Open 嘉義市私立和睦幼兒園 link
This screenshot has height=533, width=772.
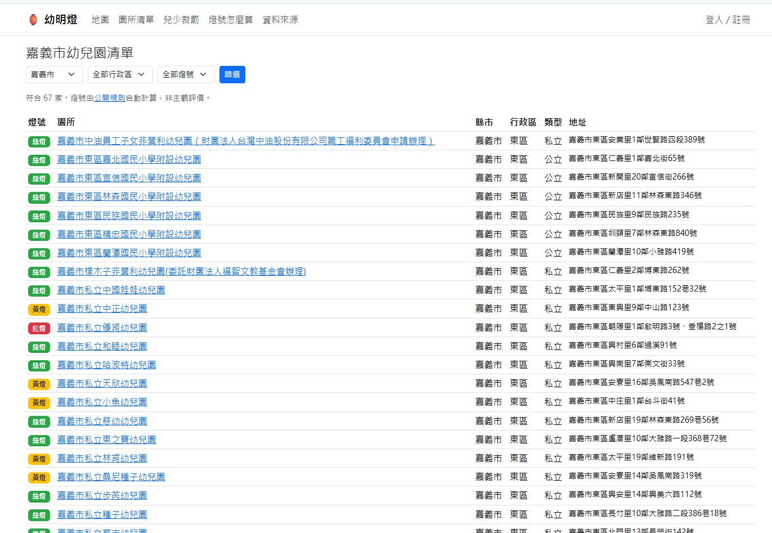pyautogui.click(x=102, y=346)
